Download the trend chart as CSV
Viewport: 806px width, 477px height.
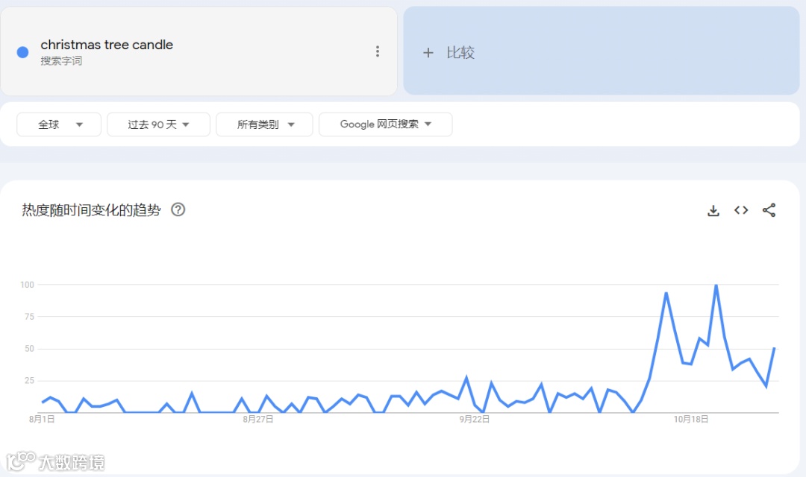(713, 210)
